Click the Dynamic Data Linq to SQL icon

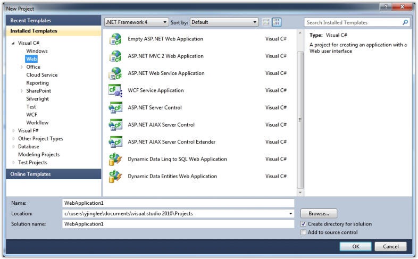(x=115, y=160)
